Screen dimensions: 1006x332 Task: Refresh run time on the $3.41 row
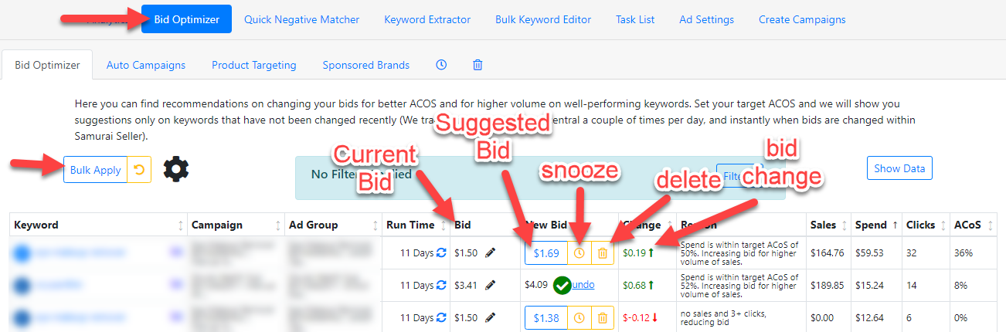click(x=441, y=285)
